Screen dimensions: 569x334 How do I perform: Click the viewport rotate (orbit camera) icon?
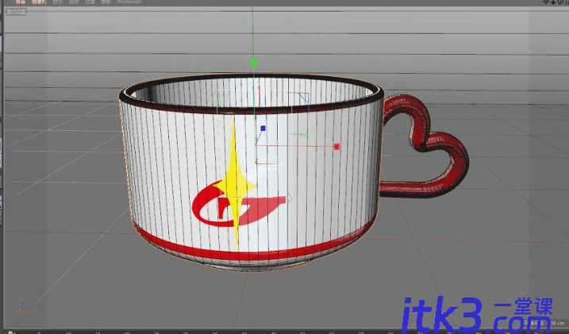coord(560,2)
